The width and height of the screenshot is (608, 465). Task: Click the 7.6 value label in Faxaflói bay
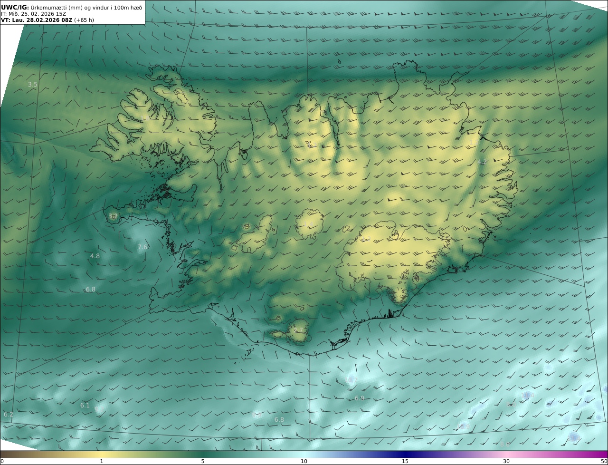point(142,247)
